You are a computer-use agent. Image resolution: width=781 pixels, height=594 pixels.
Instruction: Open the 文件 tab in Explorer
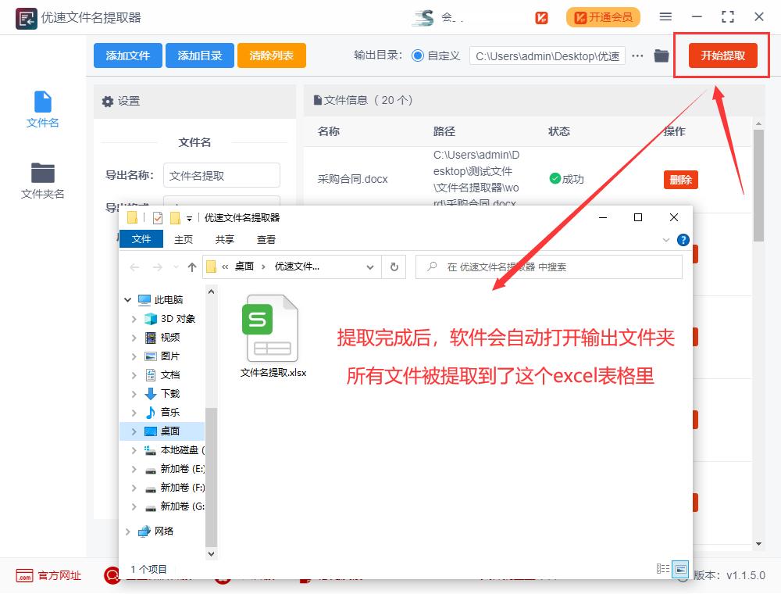click(141, 239)
